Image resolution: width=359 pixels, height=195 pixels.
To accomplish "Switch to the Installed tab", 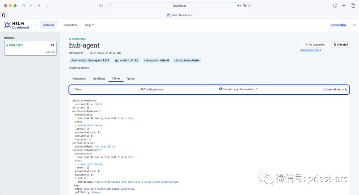I will pos(49,25).
